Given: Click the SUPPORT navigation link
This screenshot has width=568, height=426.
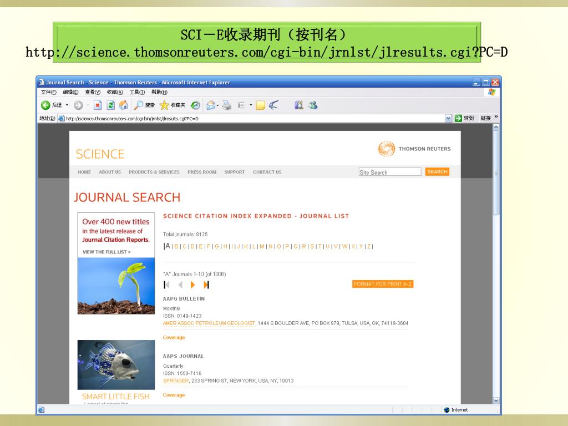Looking at the screenshot, I should [x=235, y=172].
